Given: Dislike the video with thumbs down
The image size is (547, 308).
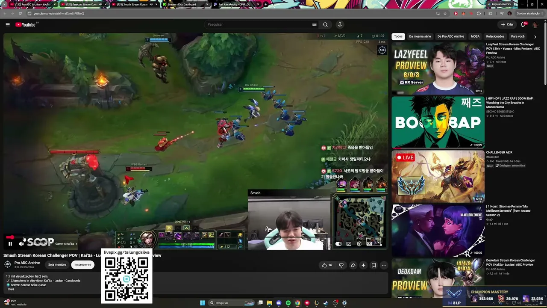Looking at the screenshot, I should pyautogui.click(x=341, y=265).
